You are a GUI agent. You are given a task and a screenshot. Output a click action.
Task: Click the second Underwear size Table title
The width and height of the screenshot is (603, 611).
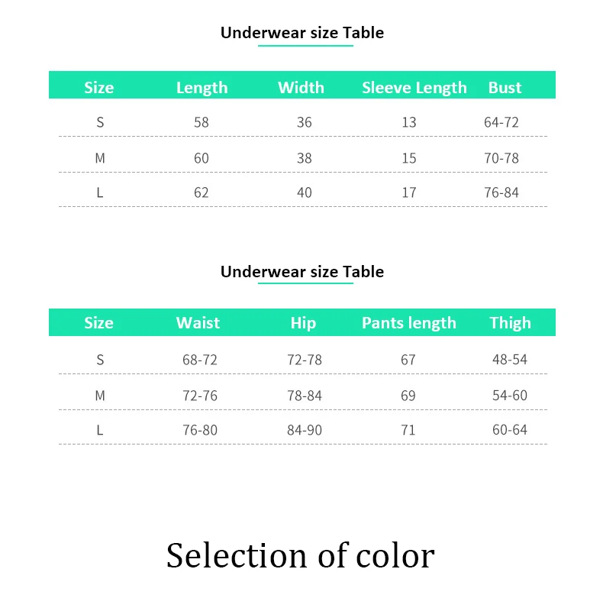click(302, 272)
